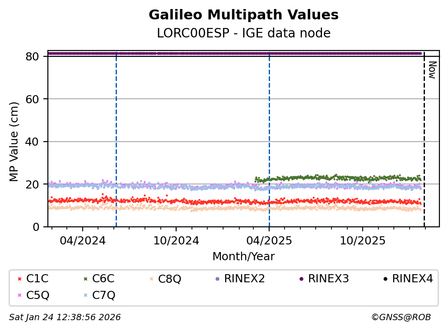
Task: Click the green C6C legend marker
Action: tap(85, 279)
